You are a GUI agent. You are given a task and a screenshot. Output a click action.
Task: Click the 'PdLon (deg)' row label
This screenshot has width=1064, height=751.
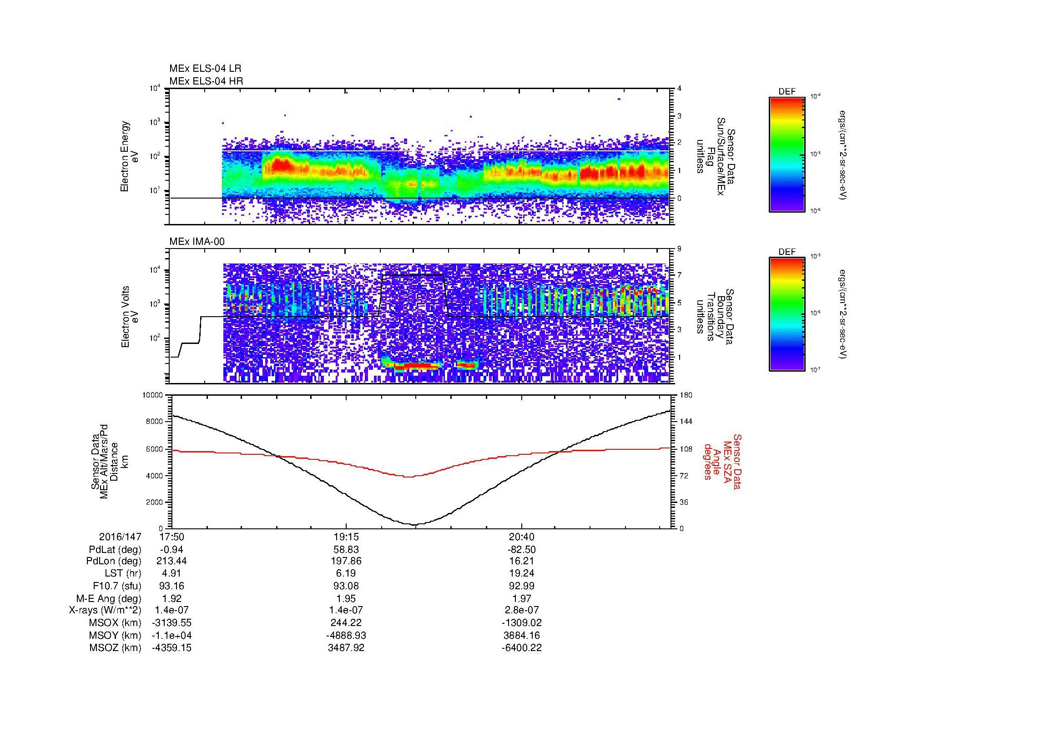point(115,562)
